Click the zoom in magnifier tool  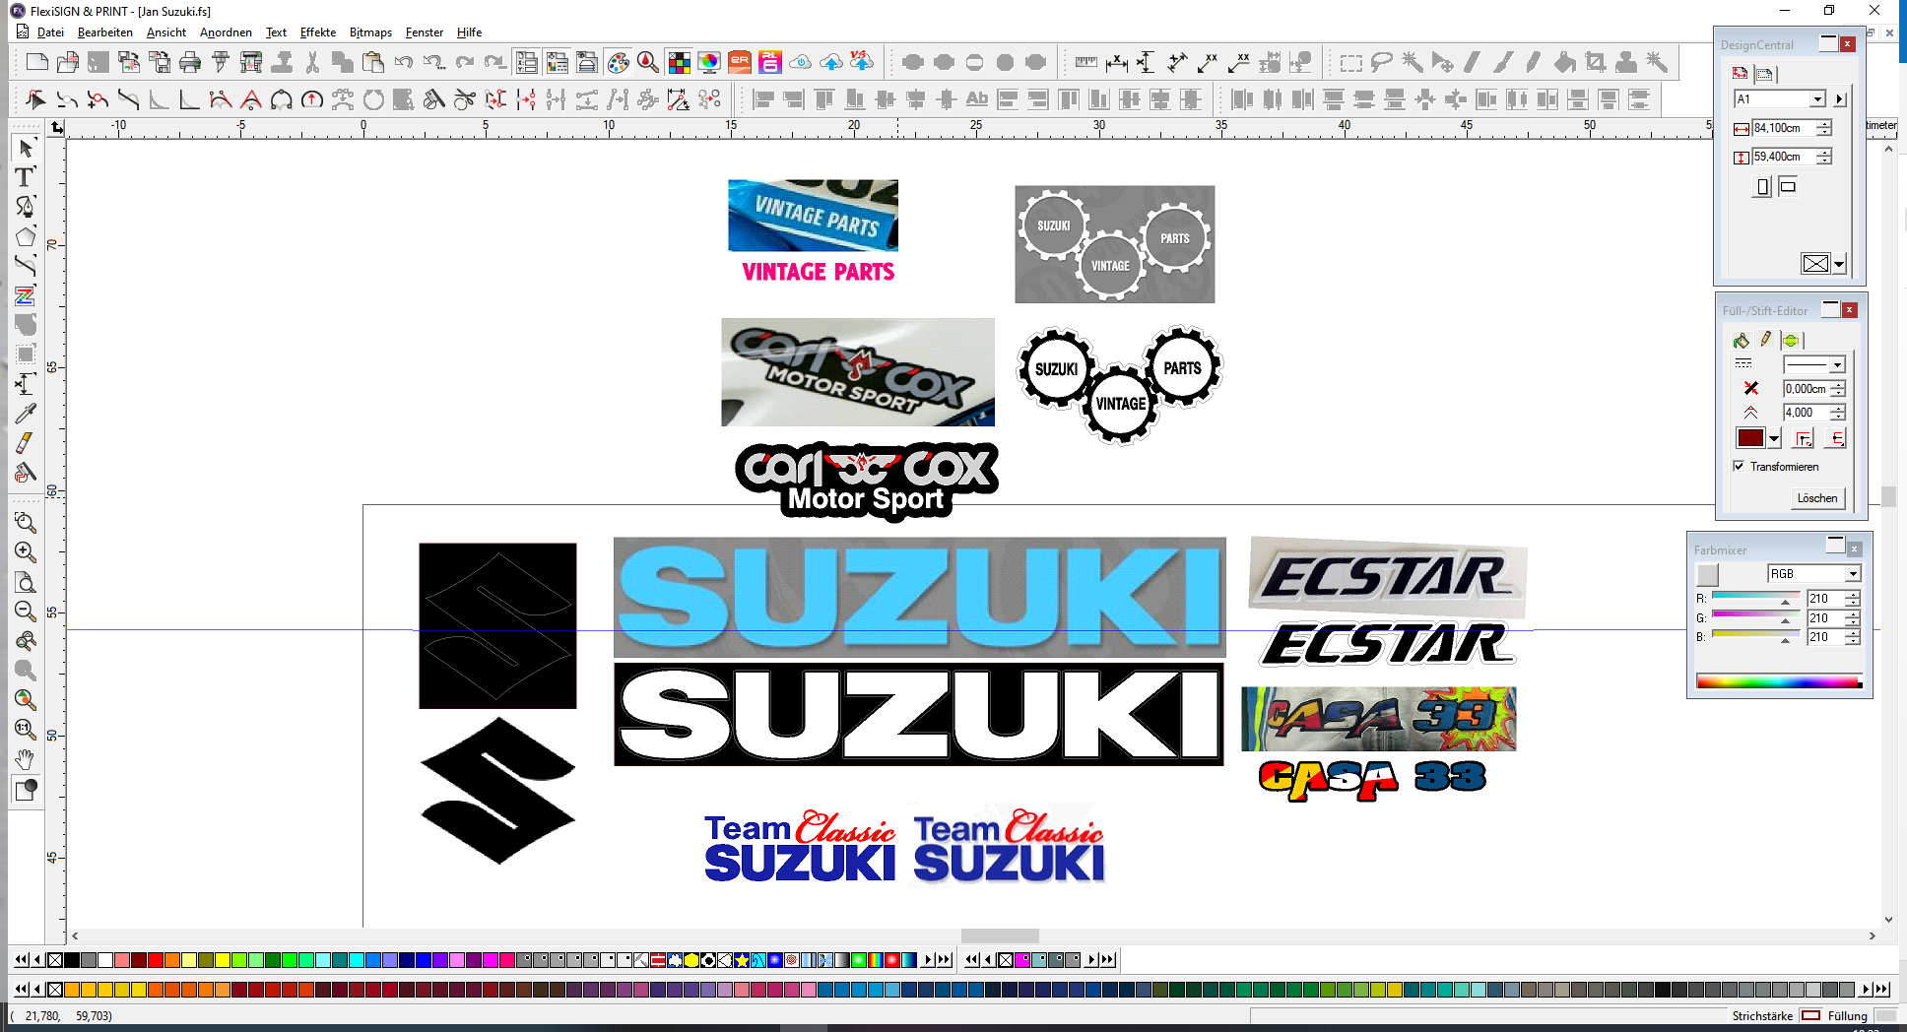(26, 552)
